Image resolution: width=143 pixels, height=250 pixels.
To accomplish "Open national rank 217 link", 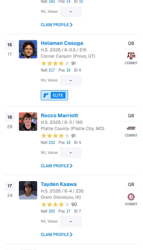I will pyautogui.click(x=52, y=70).
